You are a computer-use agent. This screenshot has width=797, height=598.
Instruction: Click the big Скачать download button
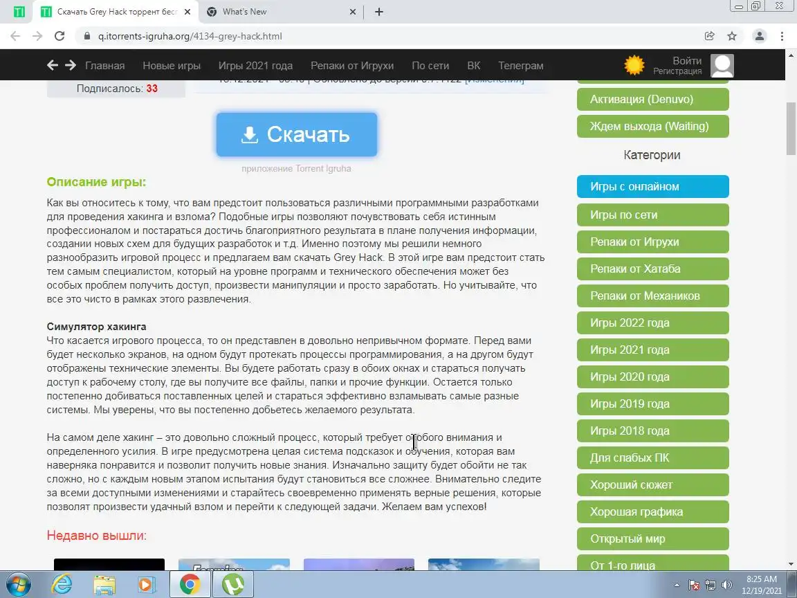coord(297,134)
